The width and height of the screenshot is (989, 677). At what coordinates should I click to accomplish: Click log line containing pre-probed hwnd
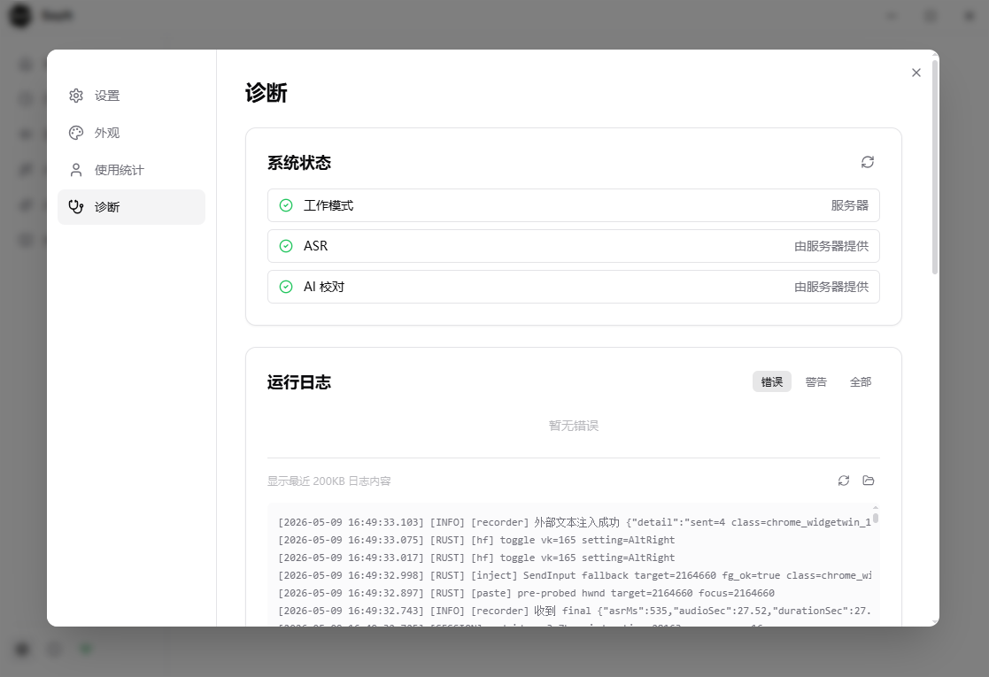tap(526, 593)
